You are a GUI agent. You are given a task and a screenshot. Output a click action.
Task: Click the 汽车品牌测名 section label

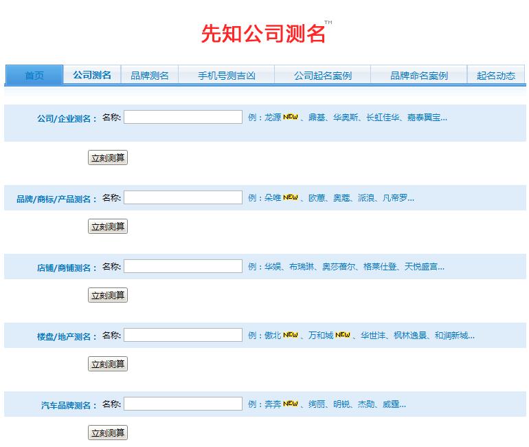pos(69,406)
